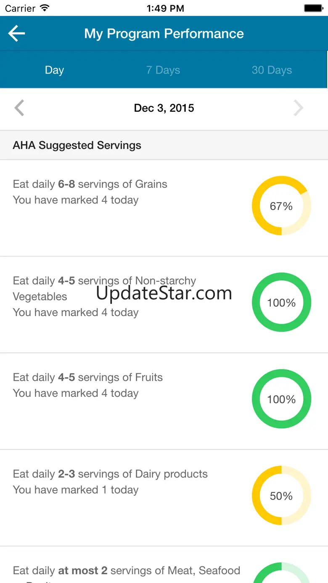Open the Non-starchy Vegetables servings text

click(x=104, y=296)
